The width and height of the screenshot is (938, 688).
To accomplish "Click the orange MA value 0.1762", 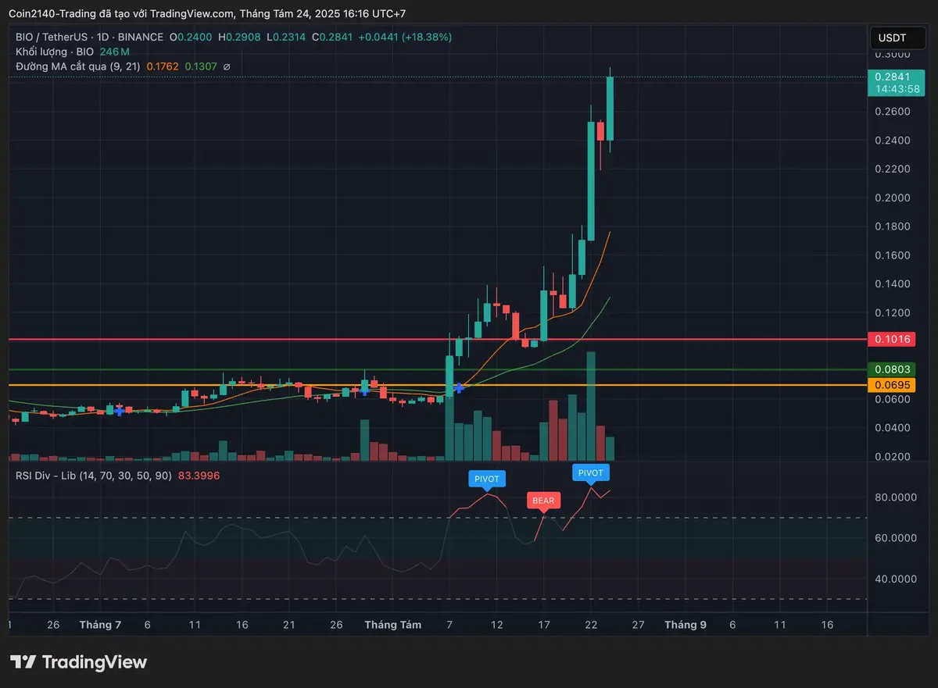I will 162,67.
